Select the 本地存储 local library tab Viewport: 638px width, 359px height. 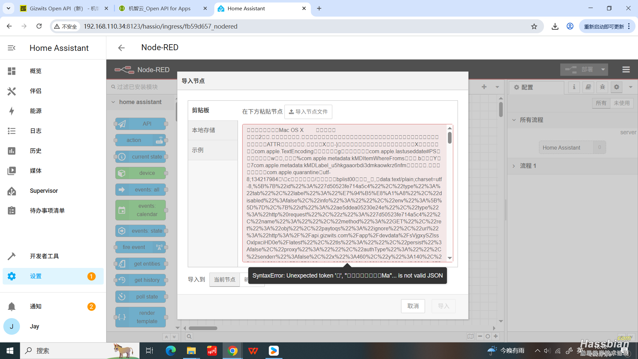(213, 130)
